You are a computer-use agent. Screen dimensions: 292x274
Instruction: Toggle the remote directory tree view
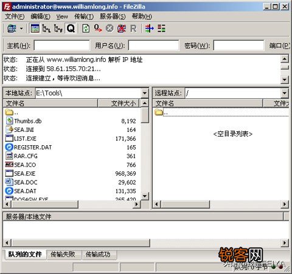[x=58, y=29]
